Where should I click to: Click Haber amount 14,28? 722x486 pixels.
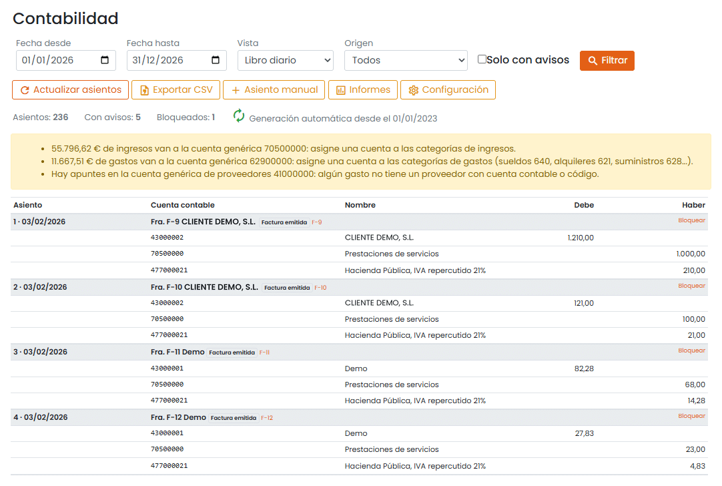coord(696,401)
